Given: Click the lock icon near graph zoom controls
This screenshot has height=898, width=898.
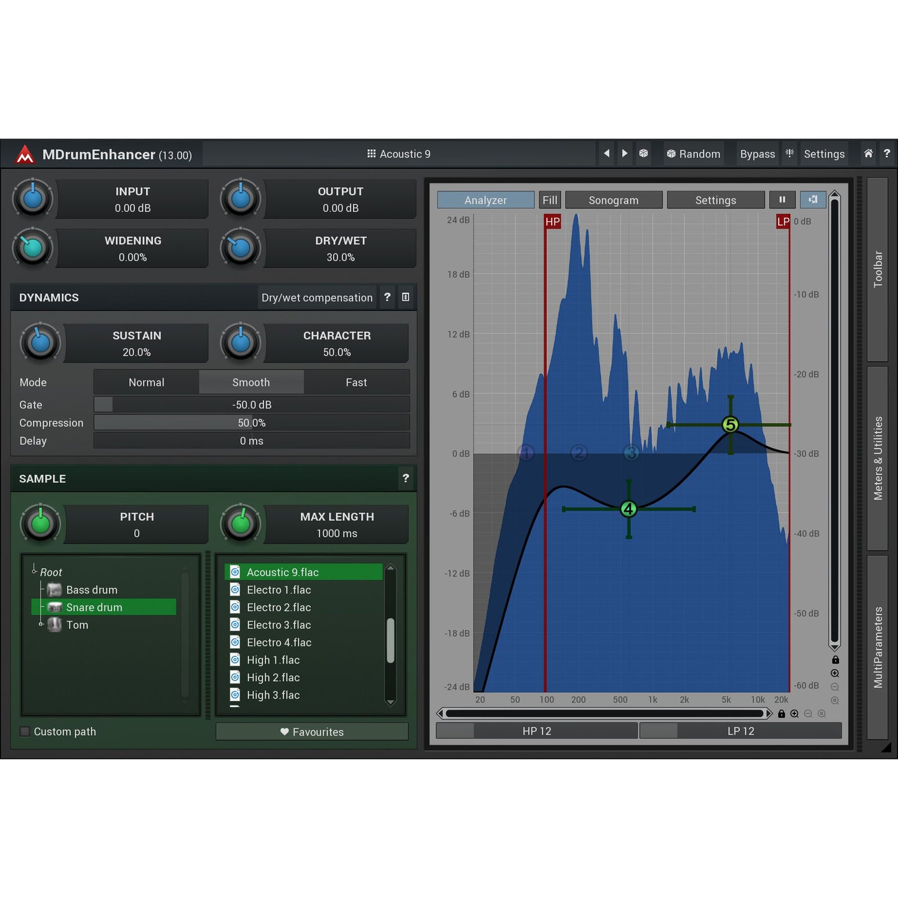Looking at the screenshot, I should tap(835, 659).
